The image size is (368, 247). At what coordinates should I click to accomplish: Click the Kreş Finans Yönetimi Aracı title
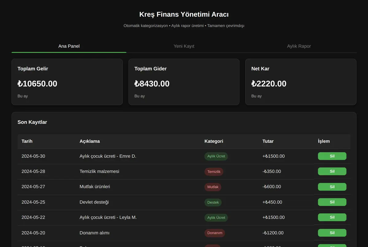pos(184,14)
